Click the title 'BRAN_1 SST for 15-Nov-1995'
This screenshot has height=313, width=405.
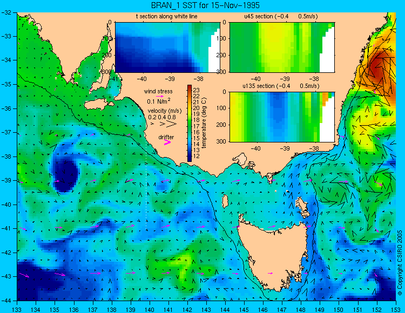tap(205, 5)
